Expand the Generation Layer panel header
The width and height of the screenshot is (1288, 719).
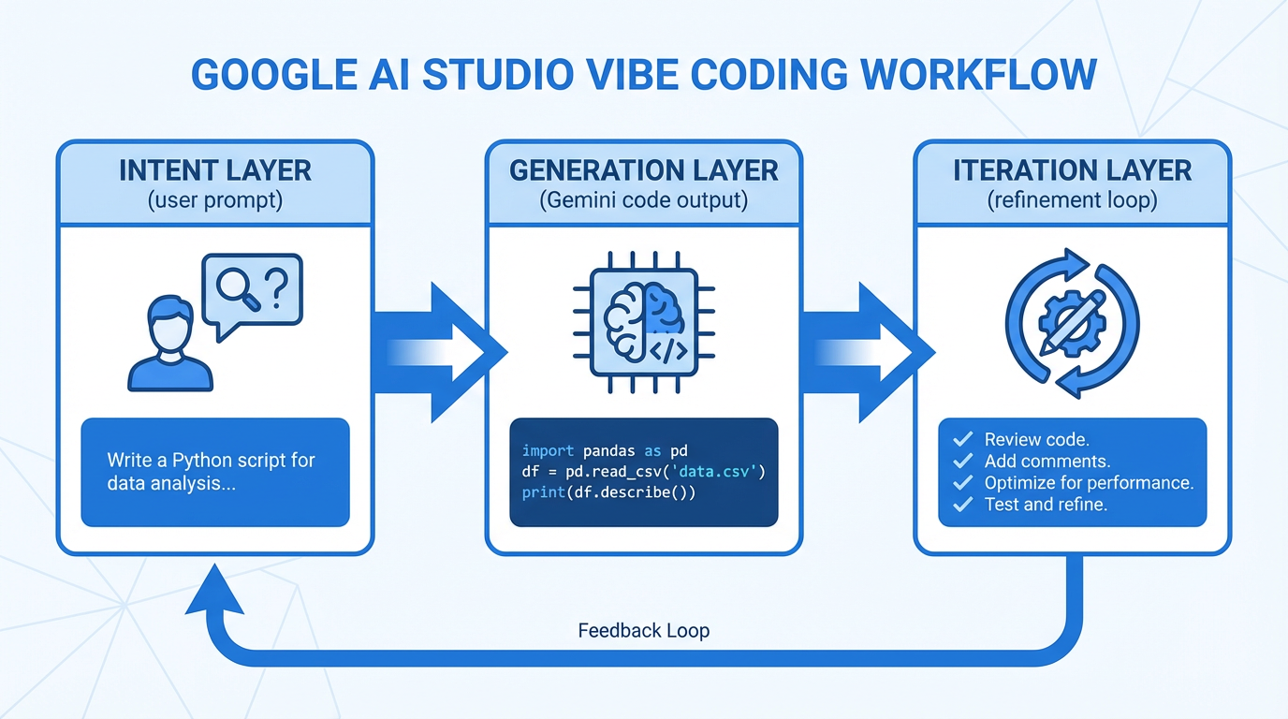[643, 183]
